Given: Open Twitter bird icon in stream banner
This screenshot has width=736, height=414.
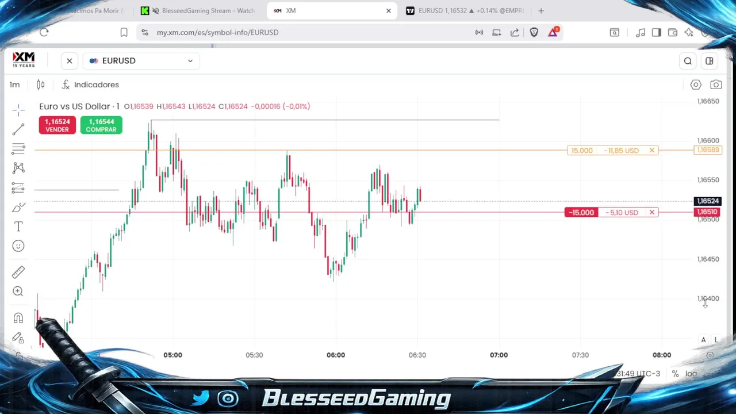Looking at the screenshot, I should point(201,398).
